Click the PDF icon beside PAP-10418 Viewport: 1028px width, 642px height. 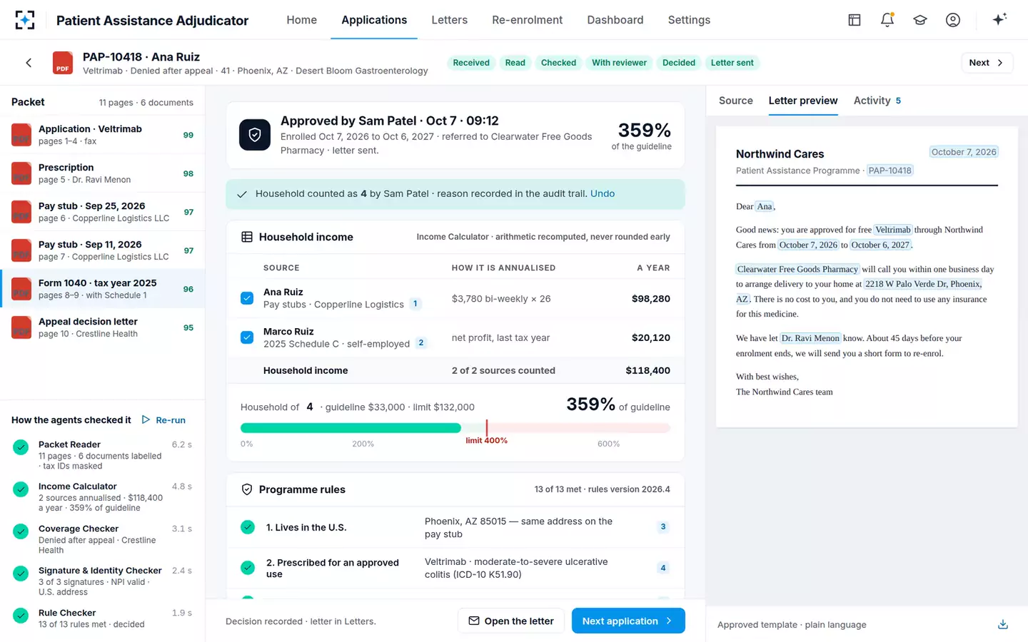(x=63, y=63)
